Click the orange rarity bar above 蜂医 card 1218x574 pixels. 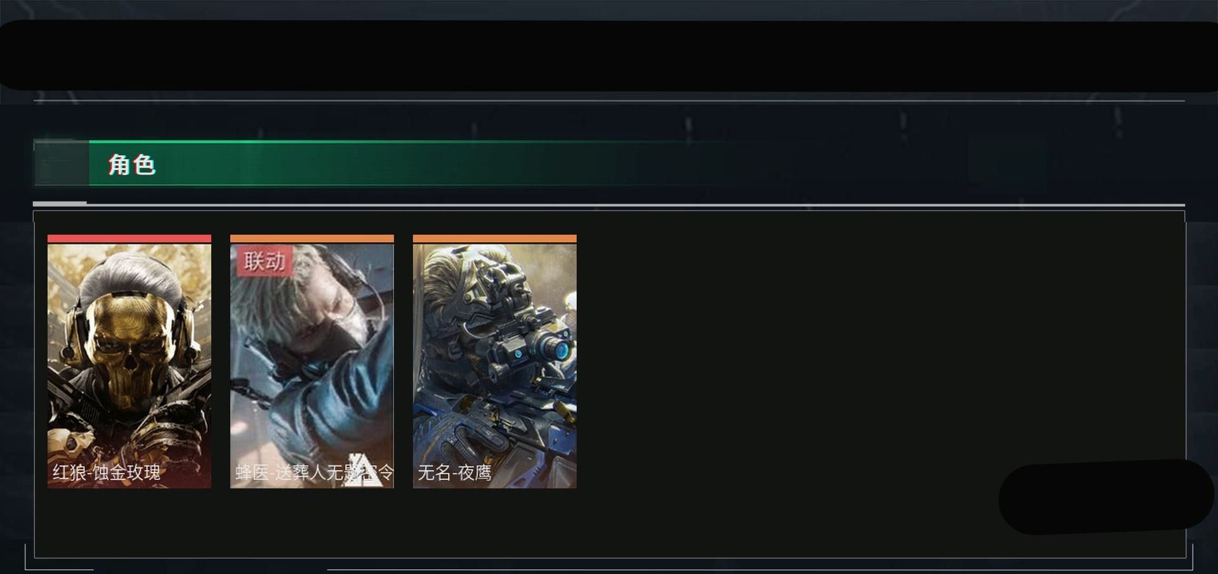(312, 239)
